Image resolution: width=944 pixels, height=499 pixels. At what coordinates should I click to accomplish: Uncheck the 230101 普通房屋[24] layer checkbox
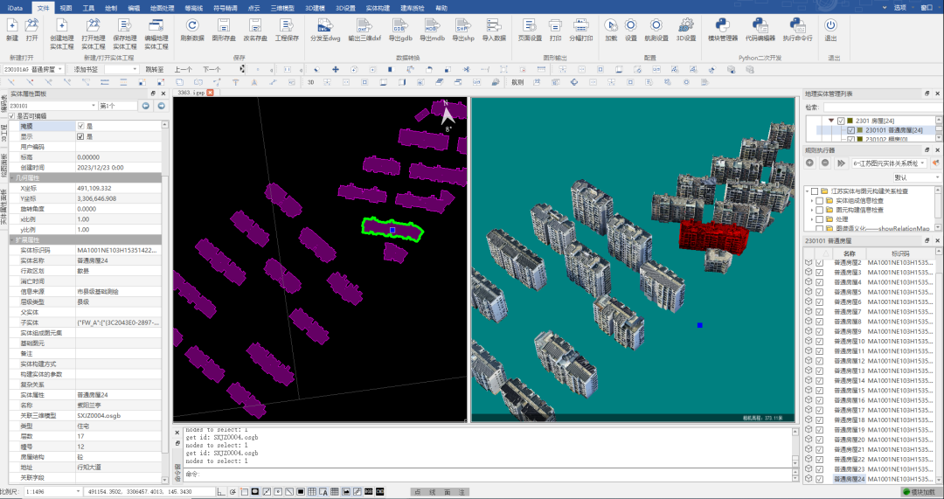tap(850, 130)
